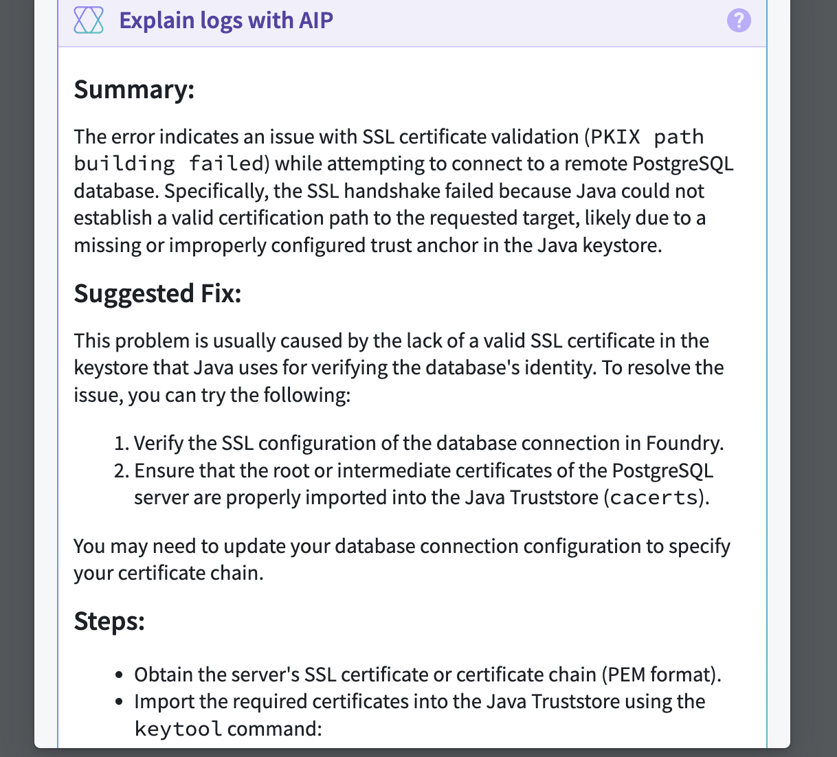Image resolution: width=837 pixels, height=757 pixels.
Task: Click the AIP logo icon in header
Action: [x=89, y=21]
